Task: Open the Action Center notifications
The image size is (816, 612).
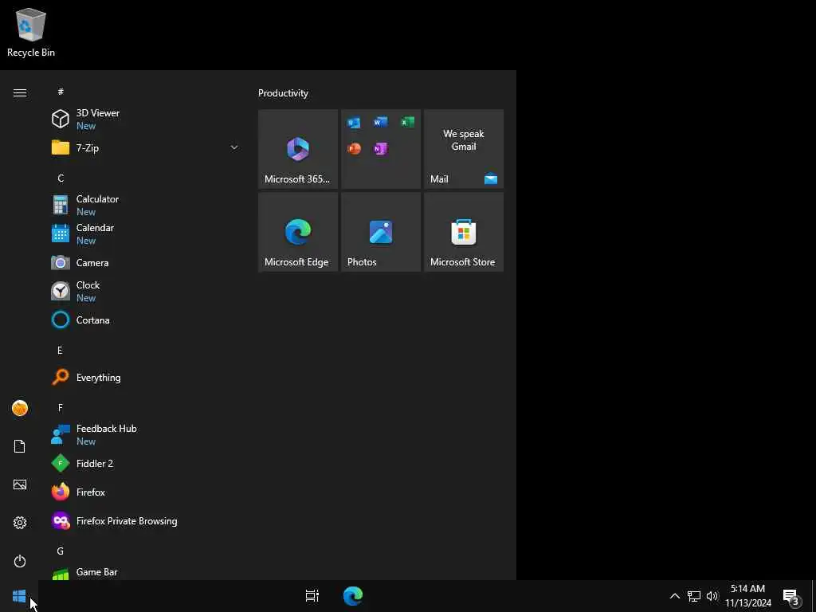Action: click(791, 596)
